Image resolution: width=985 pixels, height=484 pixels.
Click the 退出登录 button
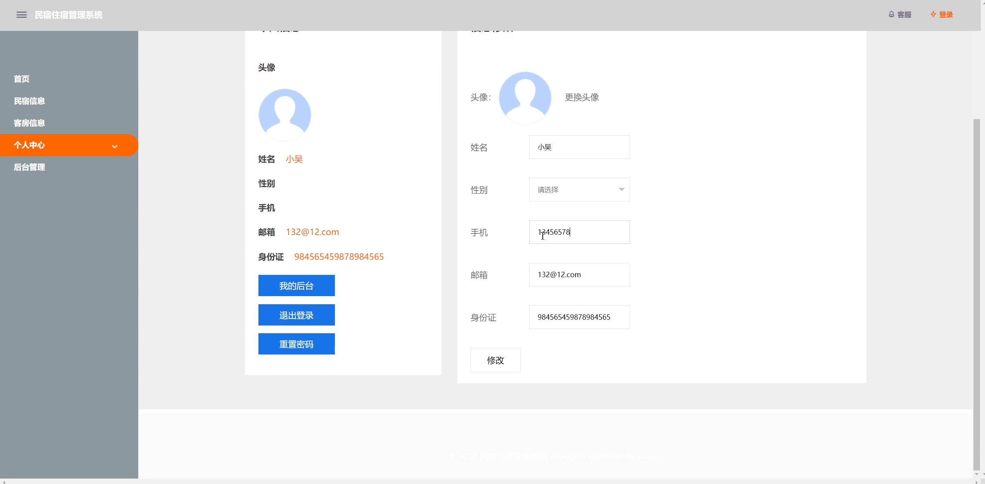(296, 315)
